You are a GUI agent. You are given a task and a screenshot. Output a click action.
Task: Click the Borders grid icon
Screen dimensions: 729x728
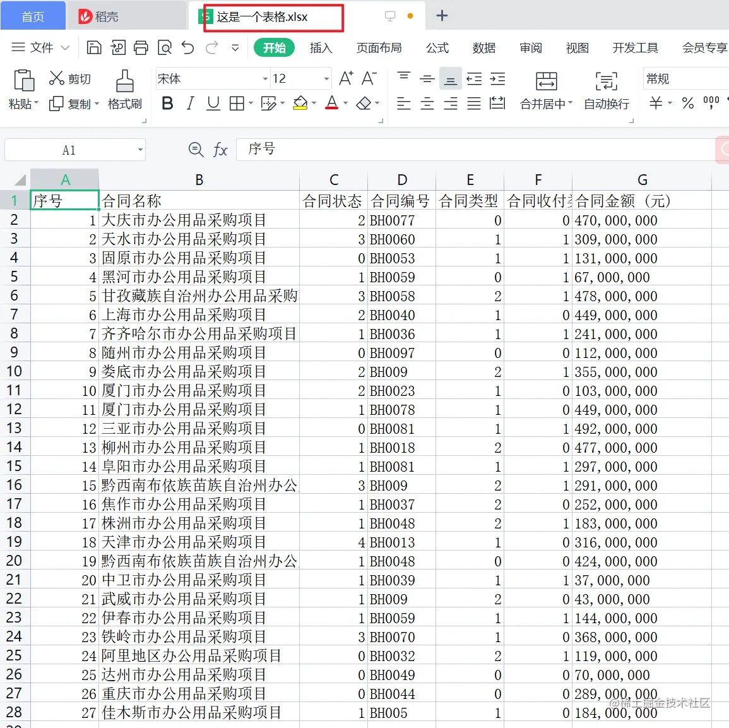(237, 104)
